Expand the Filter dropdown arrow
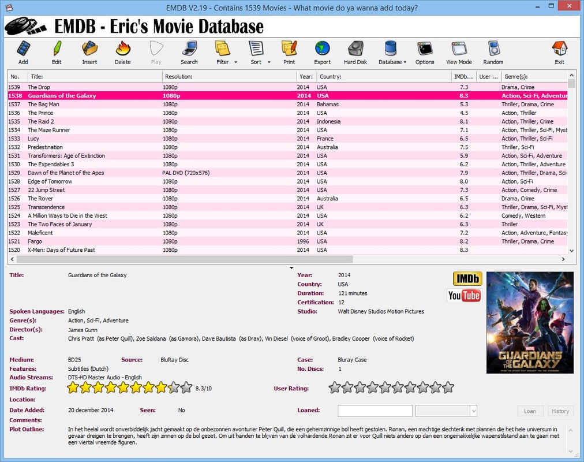Viewport: 584px width, 462px height. (235, 62)
